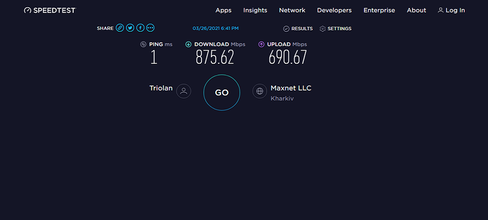Log In to your account
488x220 pixels.
coord(451,10)
